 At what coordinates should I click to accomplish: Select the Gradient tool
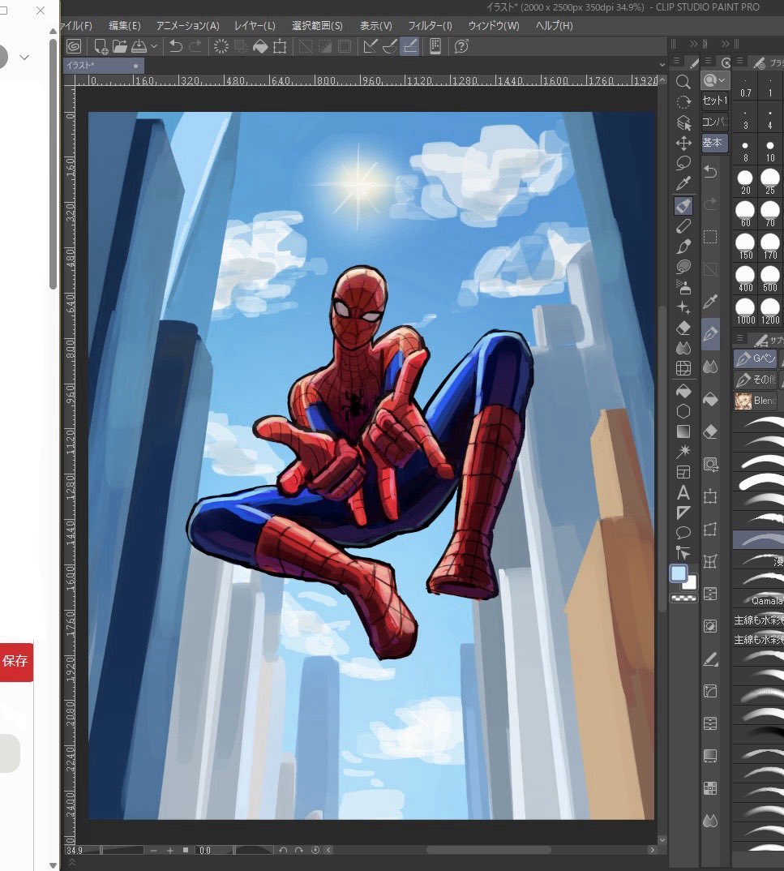click(683, 431)
